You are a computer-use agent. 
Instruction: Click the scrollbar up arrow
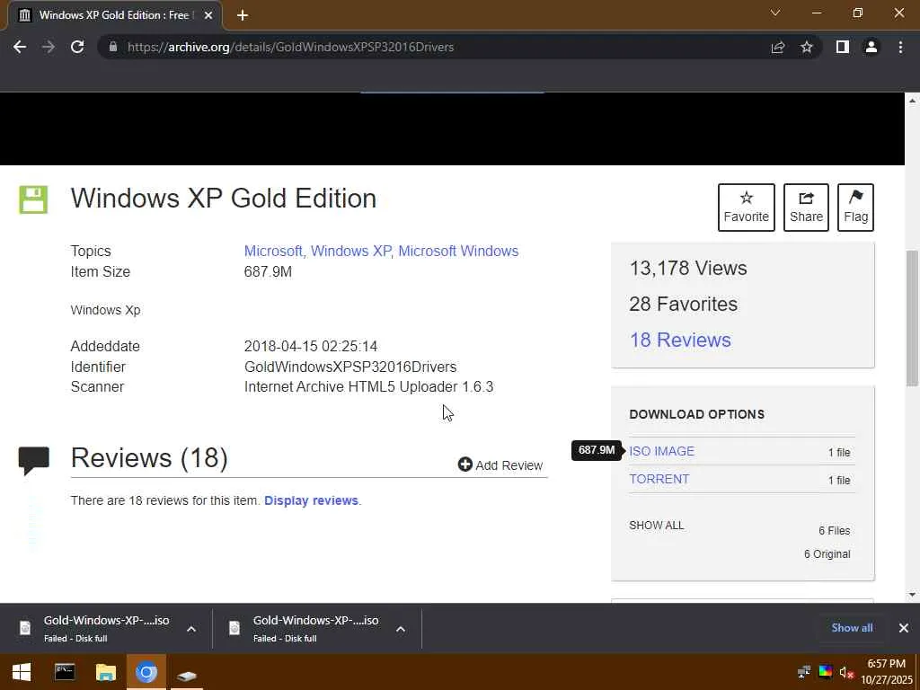pos(912,101)
